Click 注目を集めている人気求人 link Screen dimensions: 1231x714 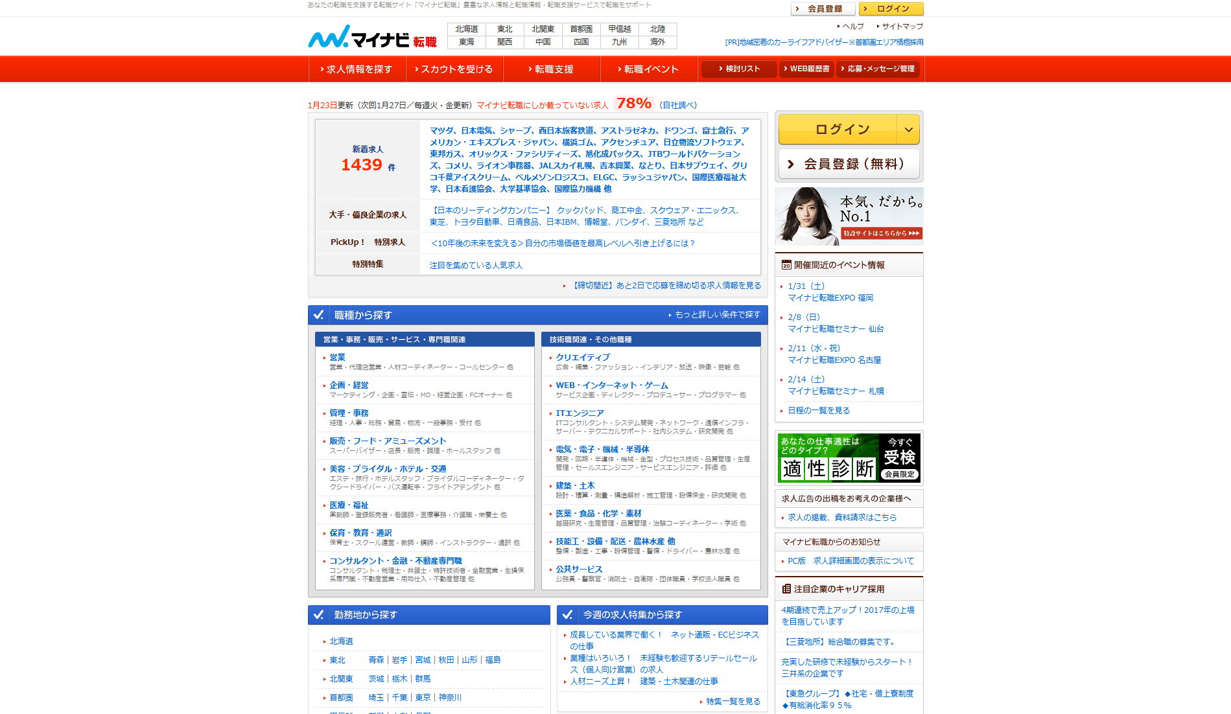point(476,266)
